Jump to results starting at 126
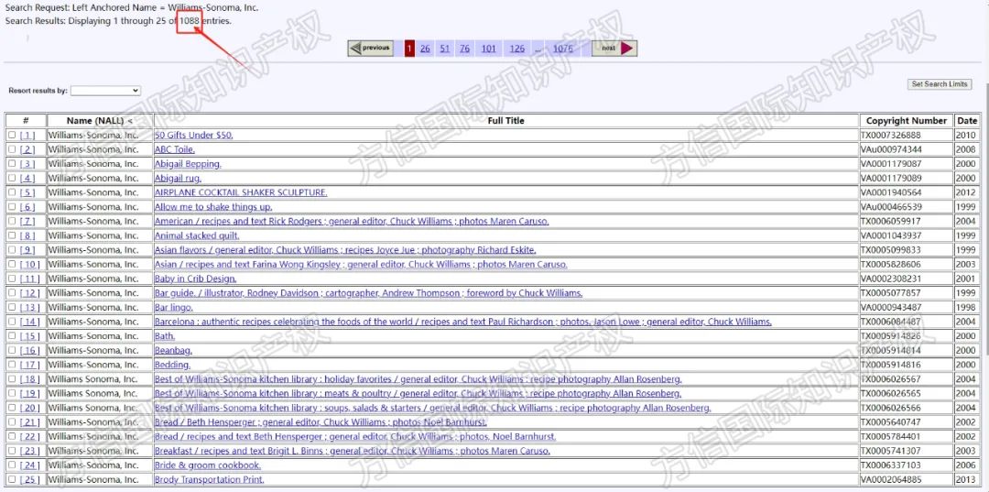Viewport: 989px width, 492px height. 517,49
